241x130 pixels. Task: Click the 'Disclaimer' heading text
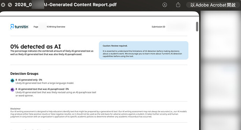point(15,109)
